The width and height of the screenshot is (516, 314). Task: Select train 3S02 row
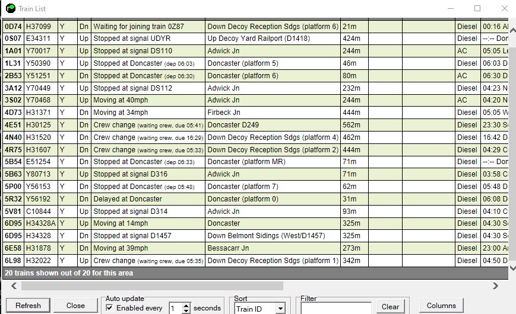(x=255, y=100)
